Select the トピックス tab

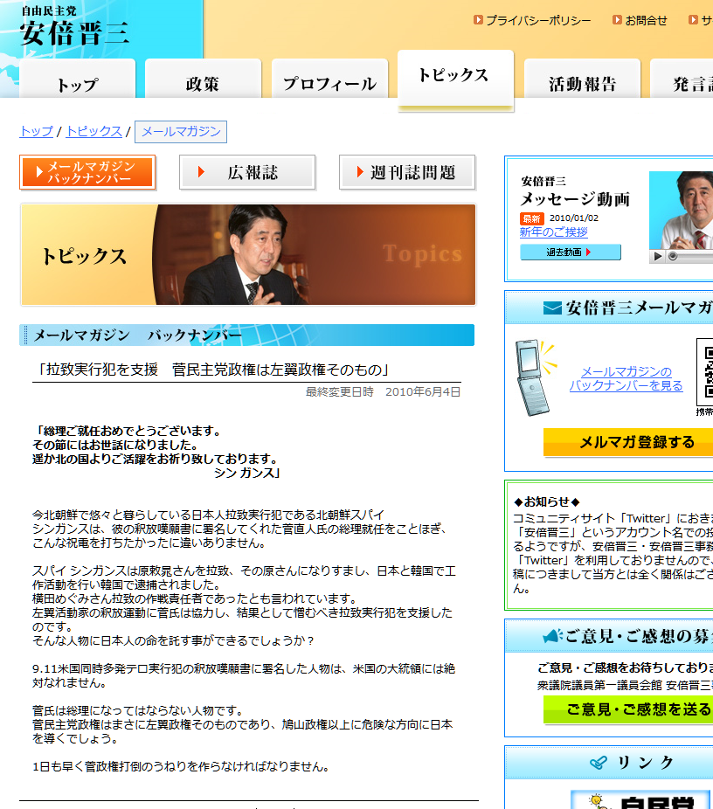coord(455,80)
